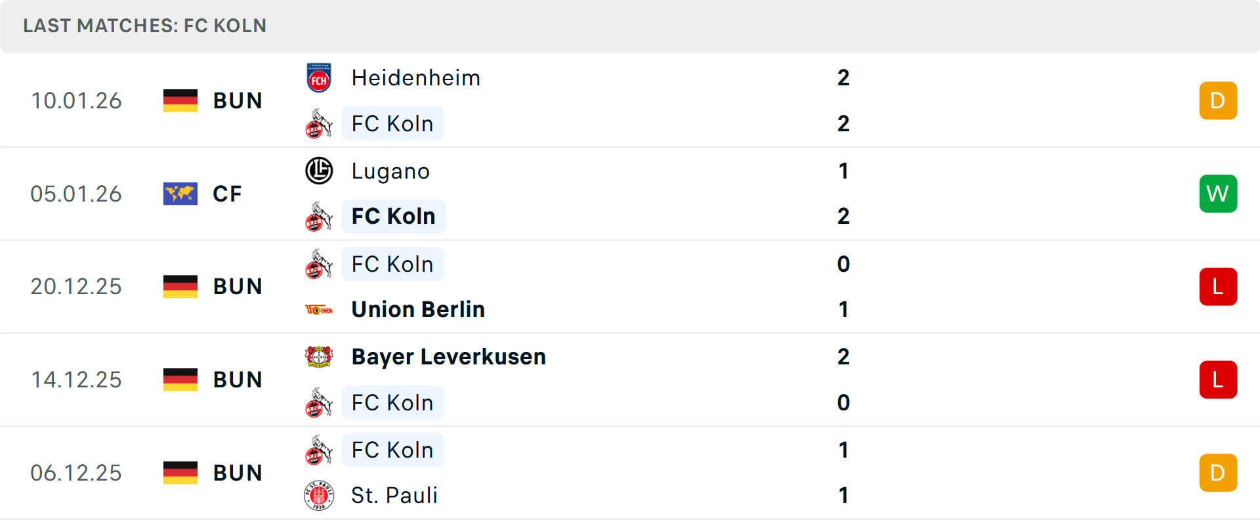1260x520 pixels.
Task: Open Bayer Leverkusen team page link
Action: pyautogui.click(x=448, y=357)
